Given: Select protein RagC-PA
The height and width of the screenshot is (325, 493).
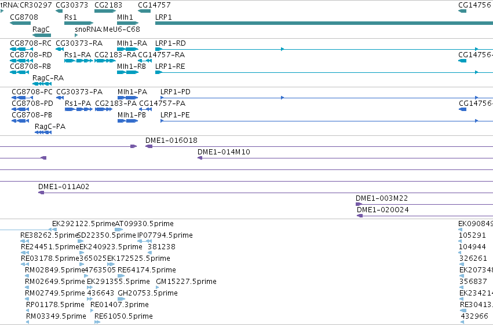Looking at the screenshot, I should point(50,127).
